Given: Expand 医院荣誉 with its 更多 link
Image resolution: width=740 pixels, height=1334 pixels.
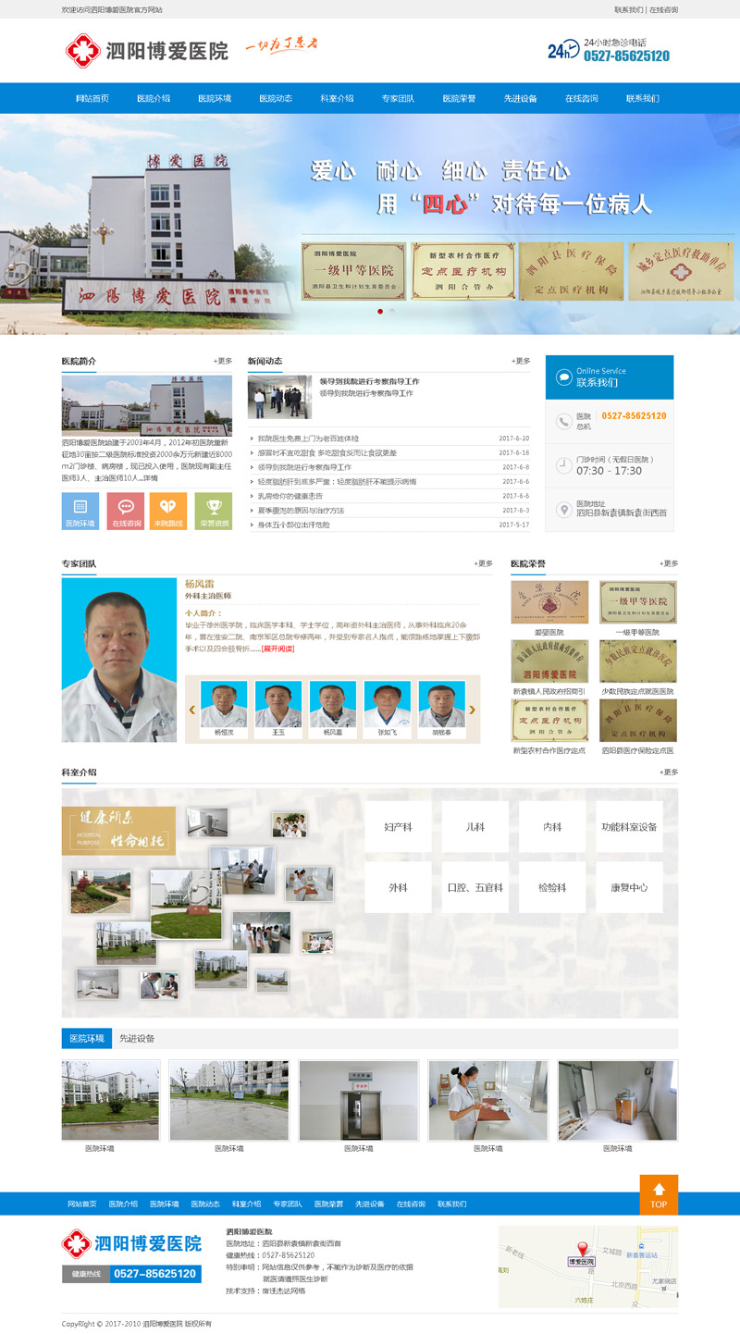Looking at the screenshot, I should pos(668,563).
